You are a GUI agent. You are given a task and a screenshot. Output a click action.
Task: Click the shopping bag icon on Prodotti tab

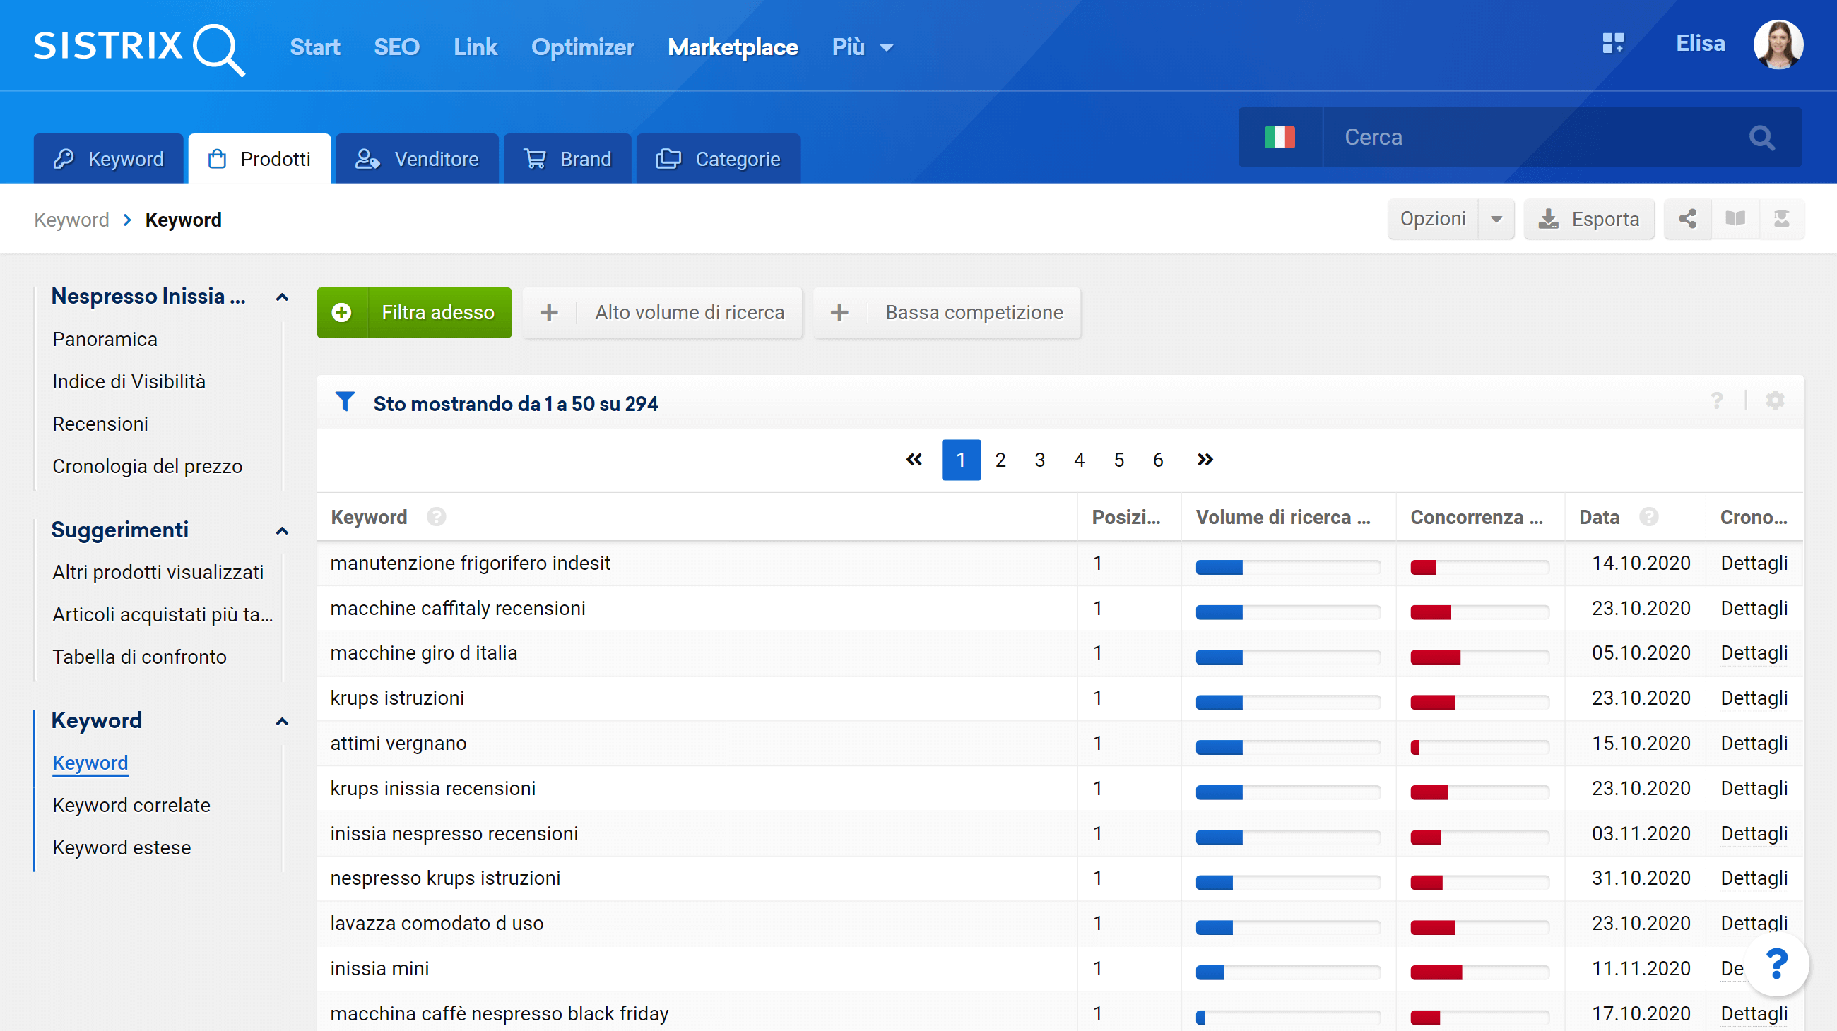tap(217, 159)
